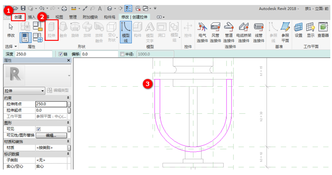Activate the Model Line (模型线) tool
This screenshot has width=332, height=175.
126,32
